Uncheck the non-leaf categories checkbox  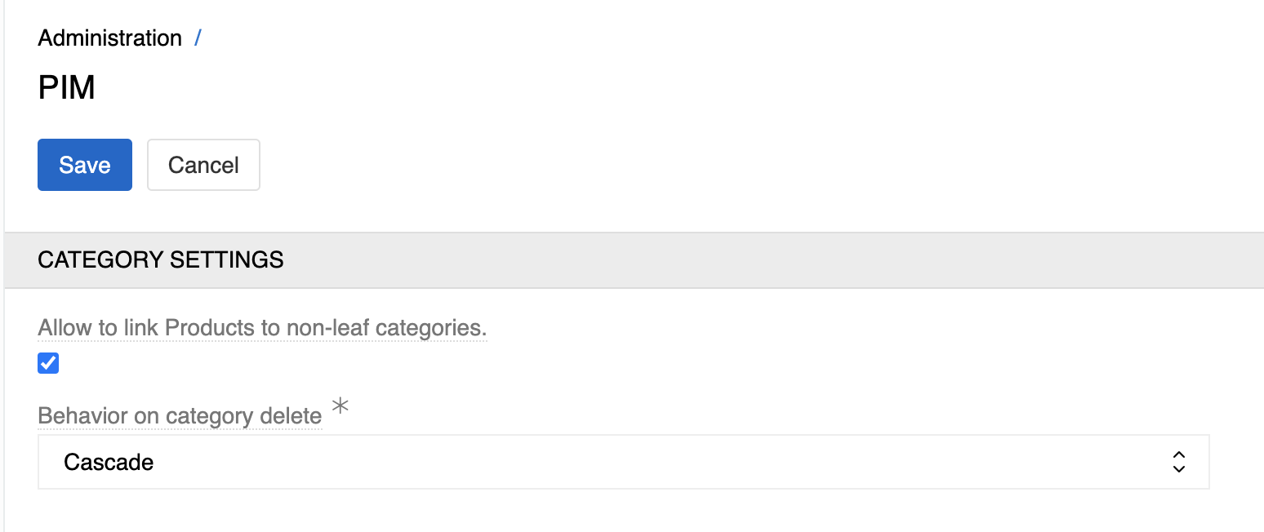[48, 363]
